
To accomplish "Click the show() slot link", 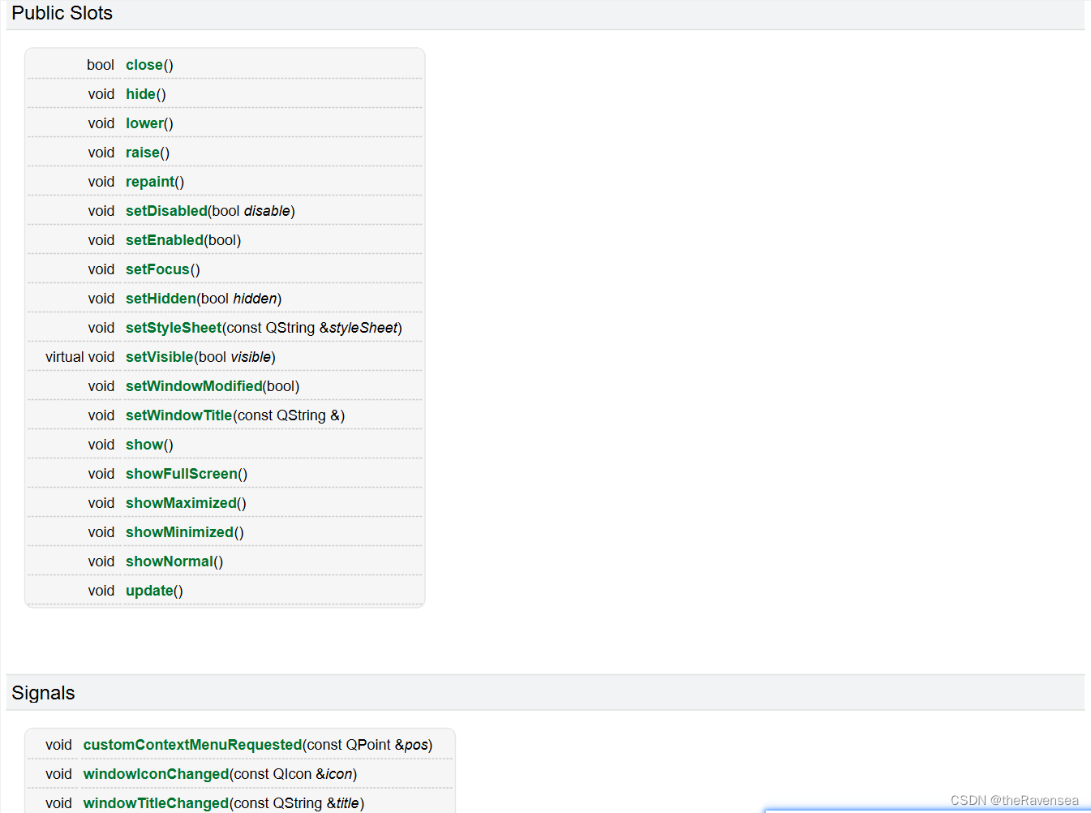I will click(144, 445).
